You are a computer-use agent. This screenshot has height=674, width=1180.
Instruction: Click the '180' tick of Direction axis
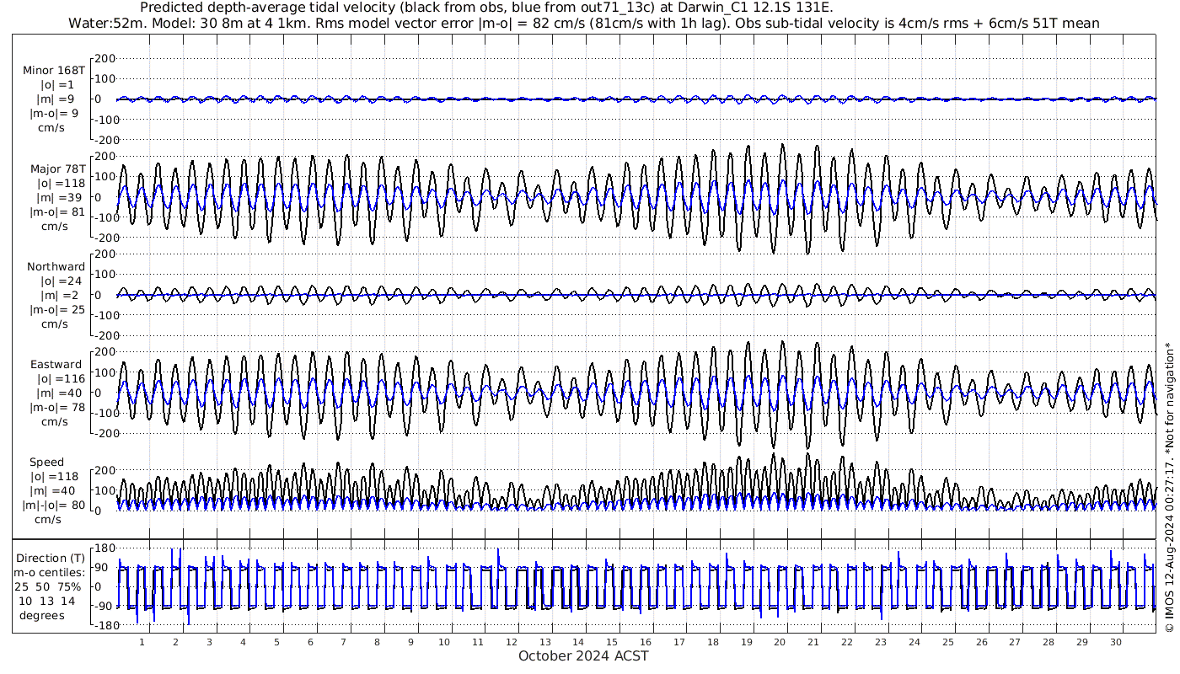click(x=105, y=549)
